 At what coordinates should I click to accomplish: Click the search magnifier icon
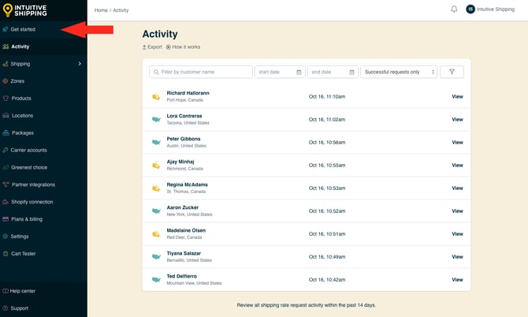pos(156,72)
